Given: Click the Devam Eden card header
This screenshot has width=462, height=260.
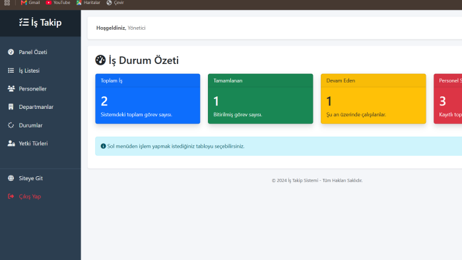Looking at the screenshot, I should coord(374,81).
